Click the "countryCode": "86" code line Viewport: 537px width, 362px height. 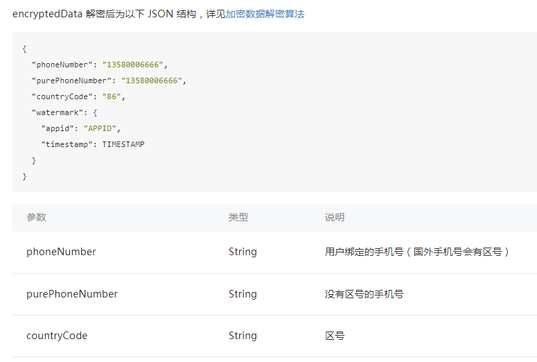[x=78, y=96]
